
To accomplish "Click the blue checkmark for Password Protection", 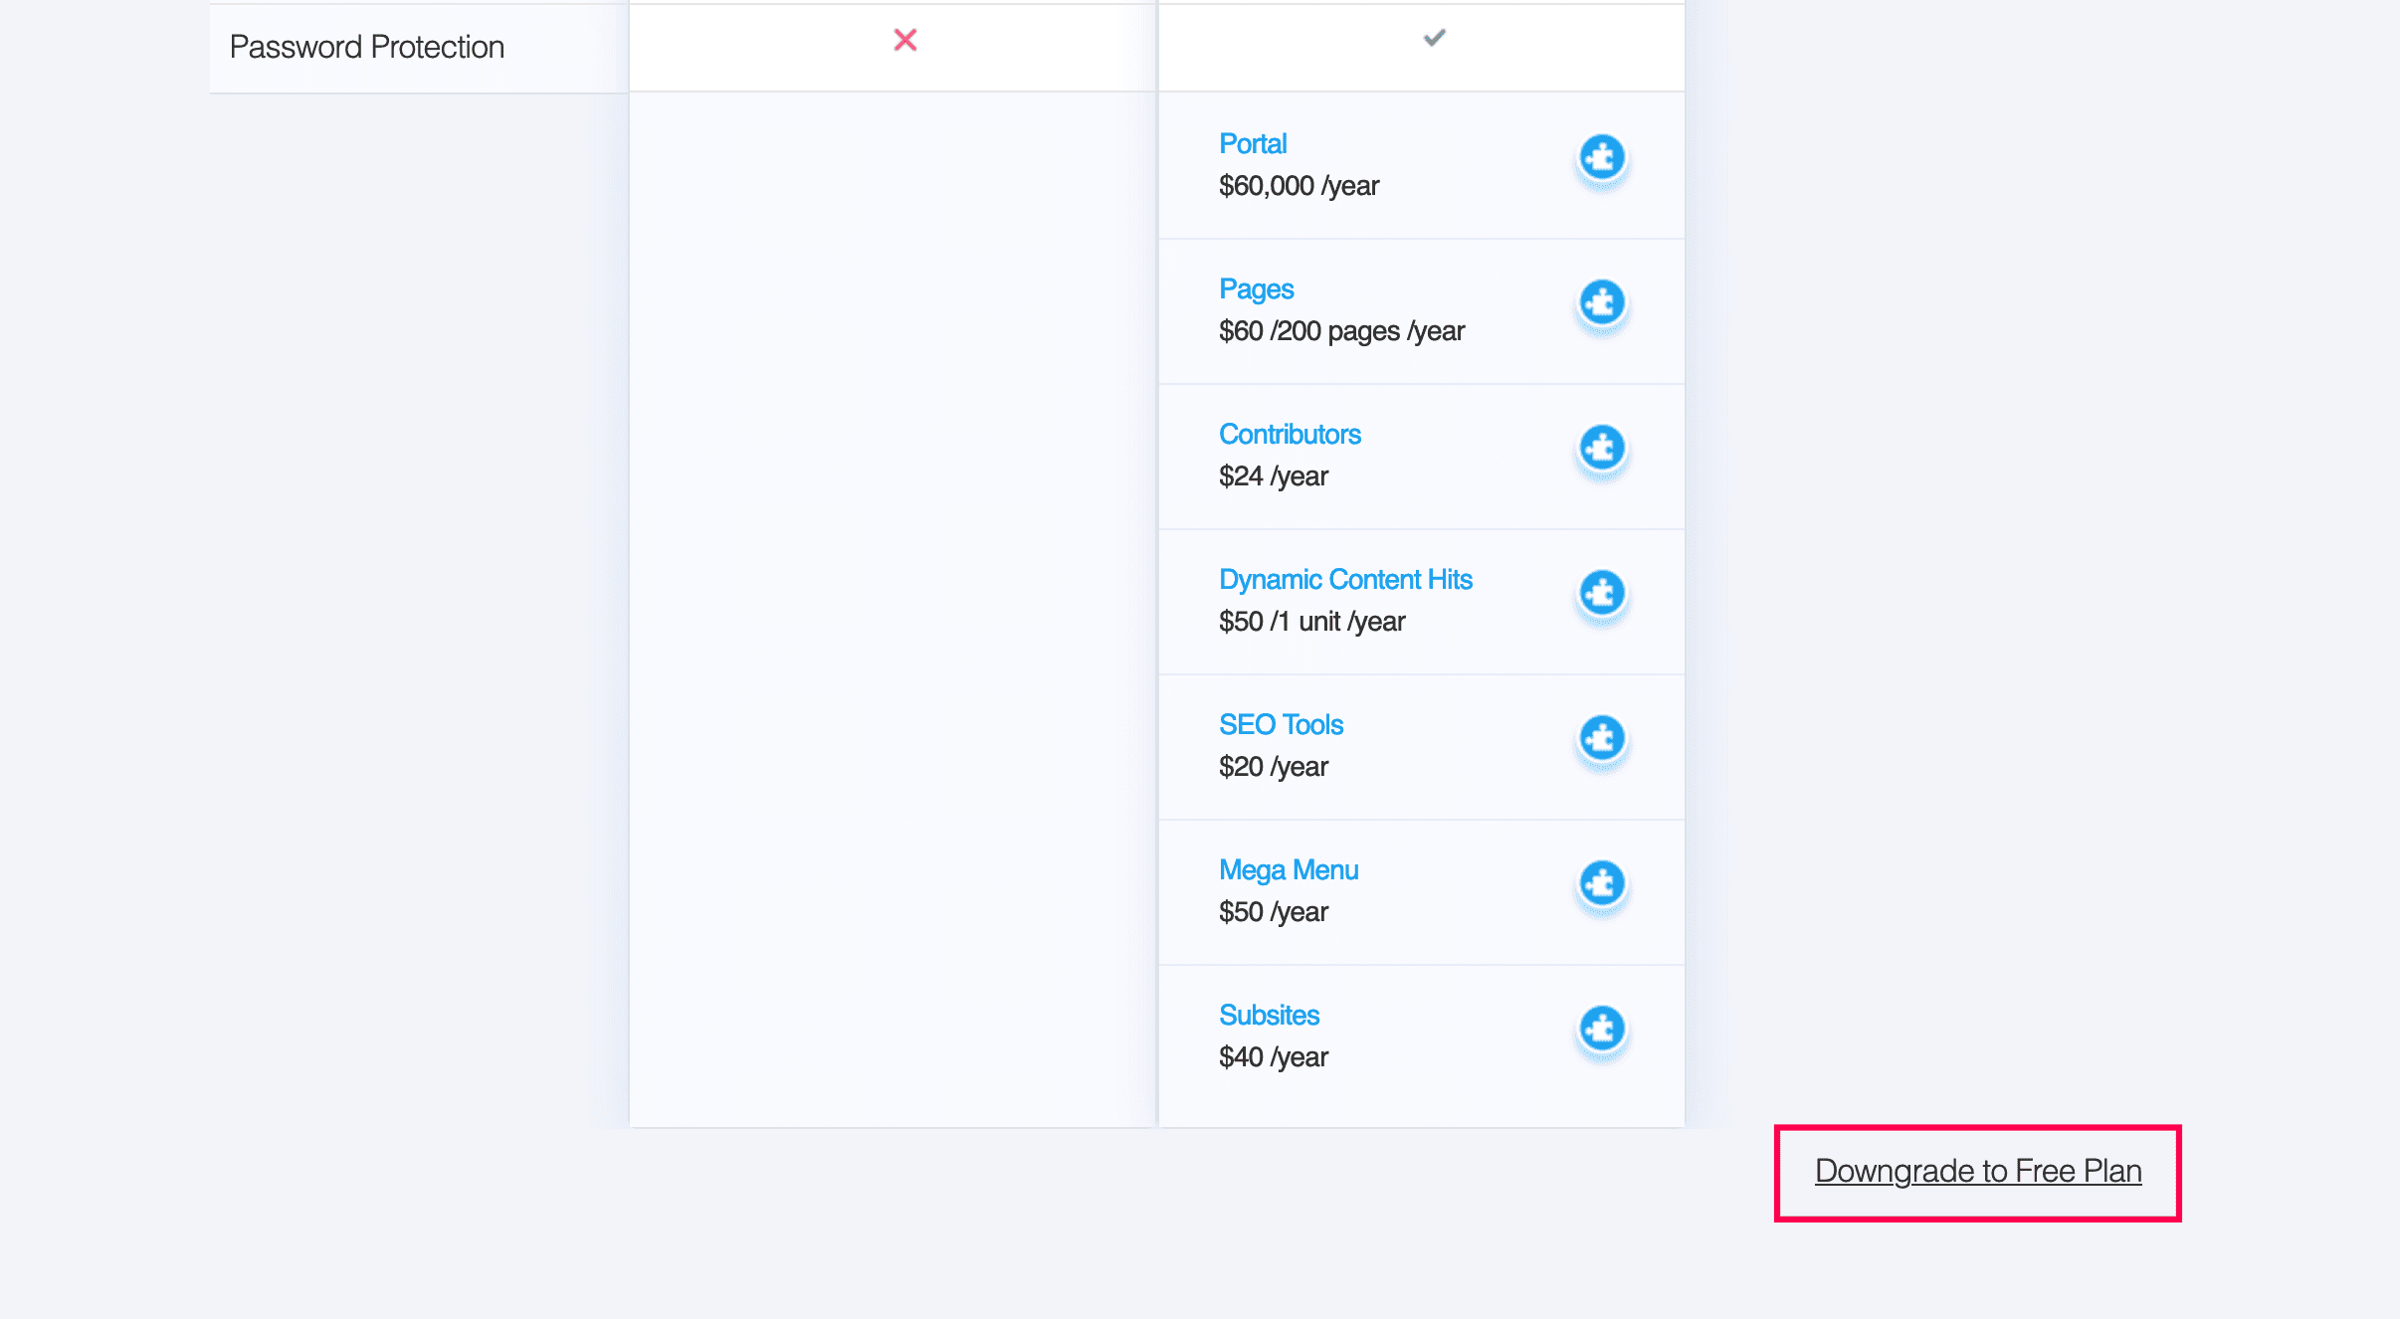I will pos(1434,38).
